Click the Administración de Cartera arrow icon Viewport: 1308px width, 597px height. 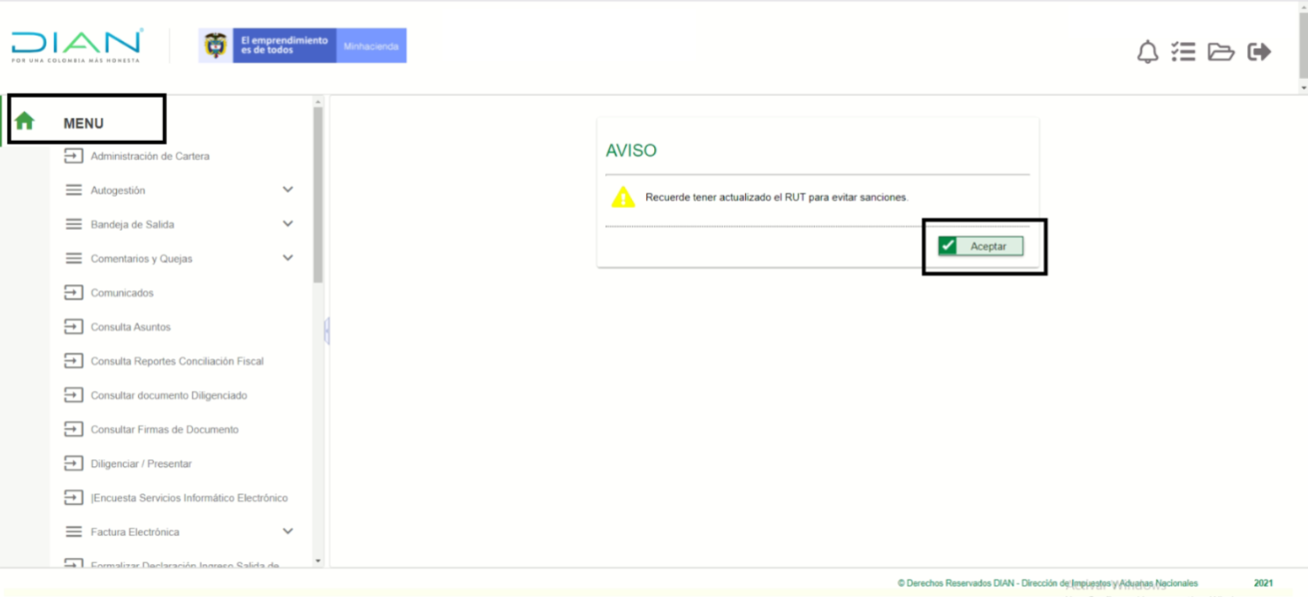74,156
